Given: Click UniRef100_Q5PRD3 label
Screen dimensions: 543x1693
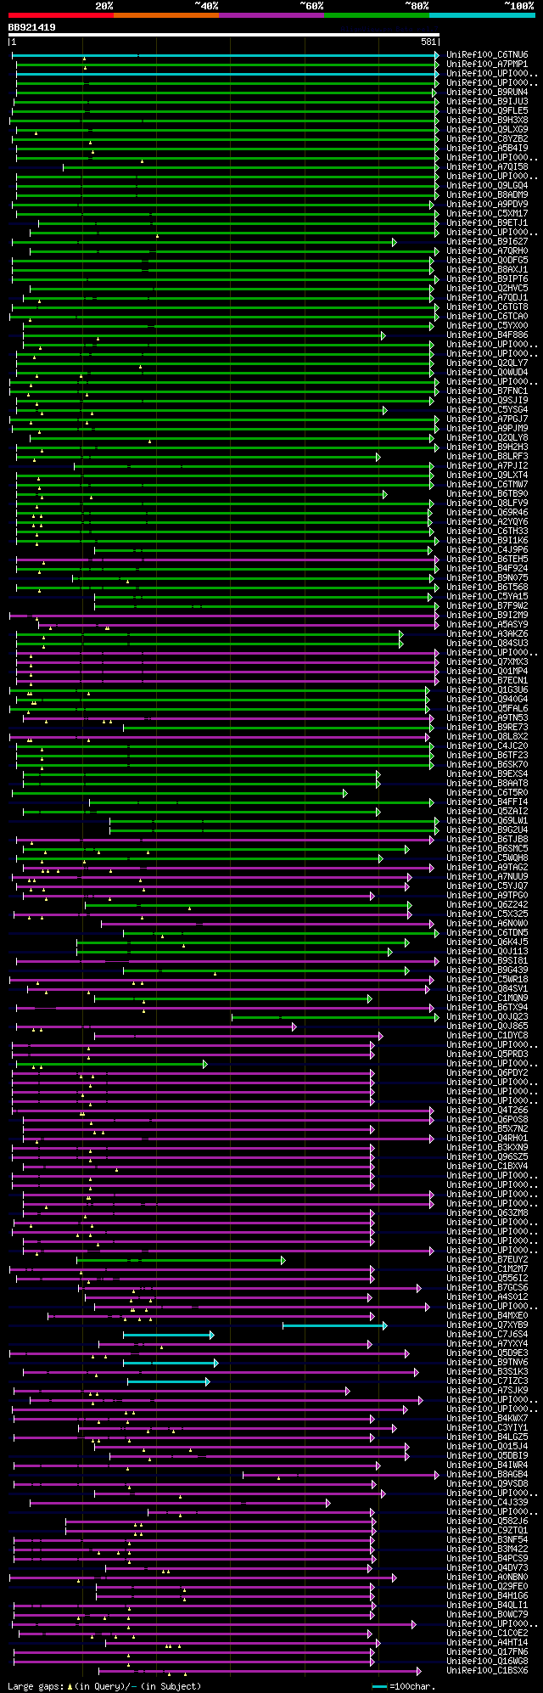Looking at the screenshot, I should 487,1055.
